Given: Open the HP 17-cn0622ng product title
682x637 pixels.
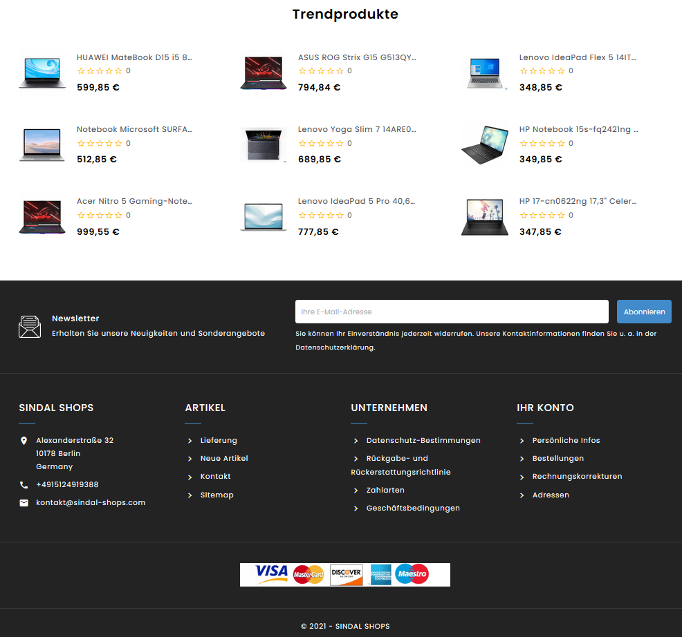Looking at the screenshot, I should click(578, 201).
